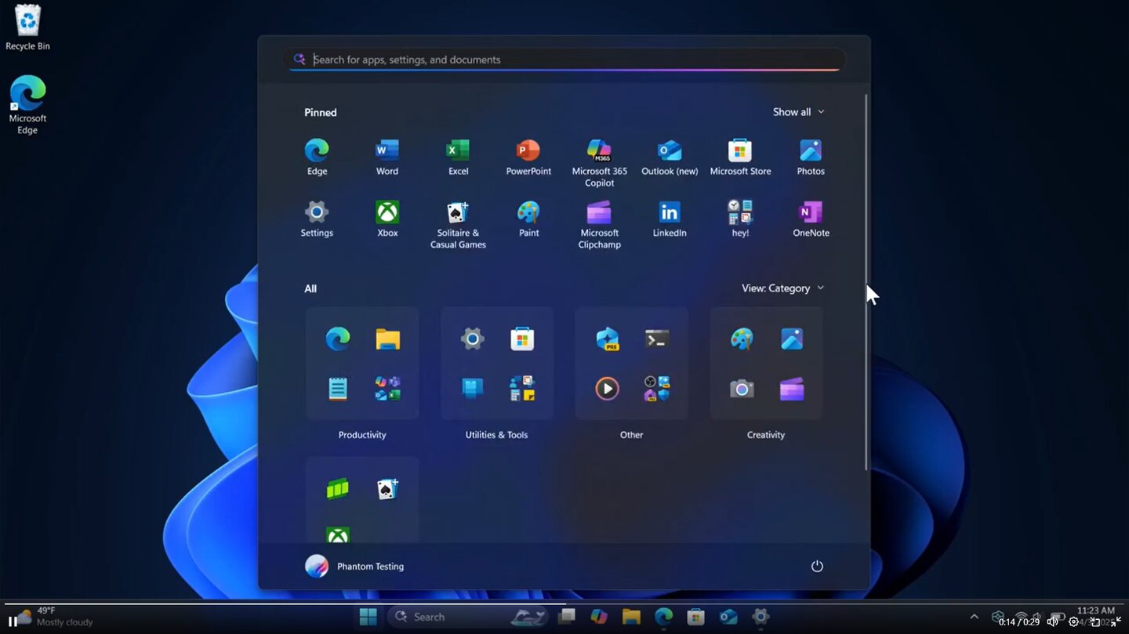Screen dimensions: 1129x634
Task: Open the View: Category dropdown
Action: 782,288
